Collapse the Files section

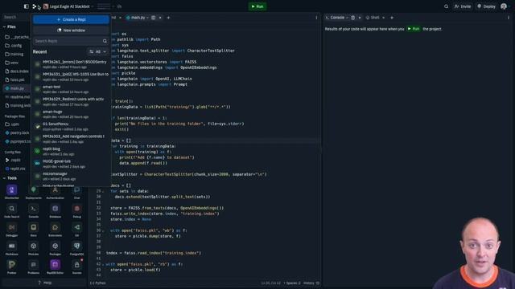pyautogui.click(x=4, y=26)
